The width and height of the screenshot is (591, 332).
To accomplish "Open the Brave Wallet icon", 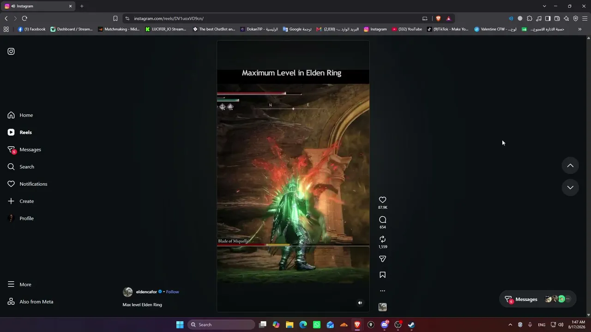I will tap(557, 18).
